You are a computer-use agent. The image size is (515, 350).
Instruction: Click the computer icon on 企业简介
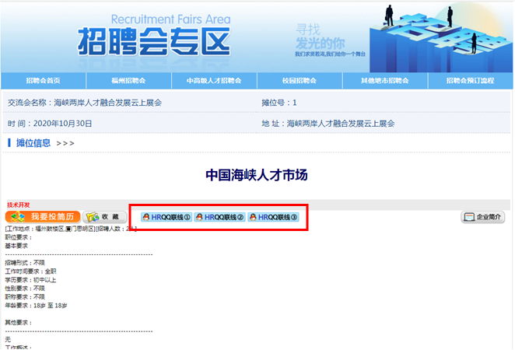(x=469, y=217)
